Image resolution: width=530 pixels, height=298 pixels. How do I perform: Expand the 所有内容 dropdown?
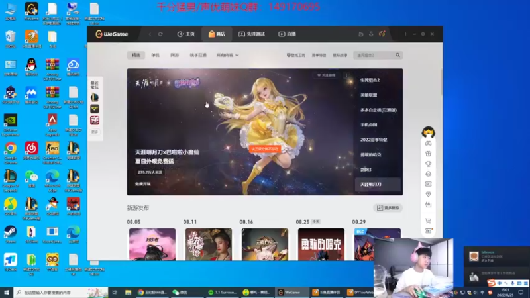pyautogui.click(x=227, y=55)
